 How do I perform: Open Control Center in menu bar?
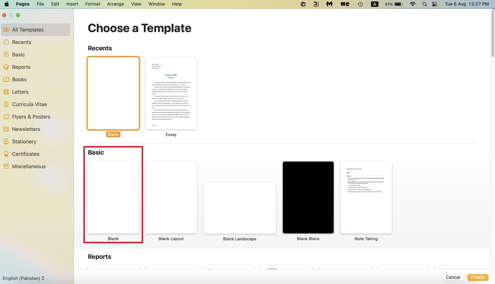point(435,4)
